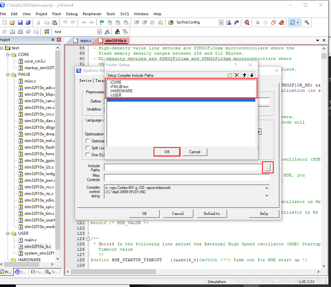Screen dimensions: 331x287
Task: Open the Flash menu
Action: 57,14
